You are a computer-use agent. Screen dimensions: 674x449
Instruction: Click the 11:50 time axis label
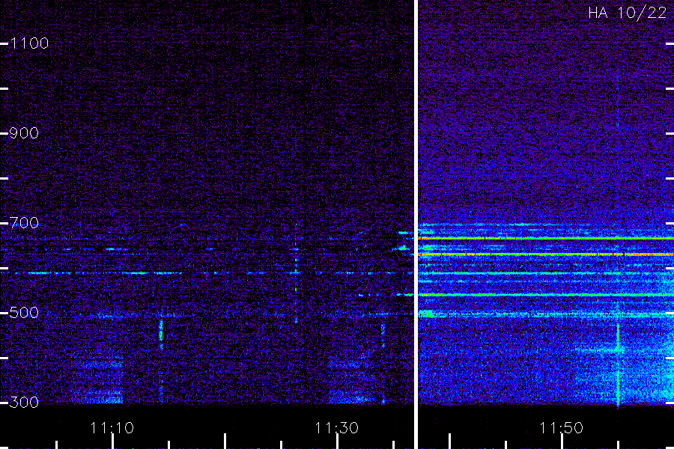(562, 428)
